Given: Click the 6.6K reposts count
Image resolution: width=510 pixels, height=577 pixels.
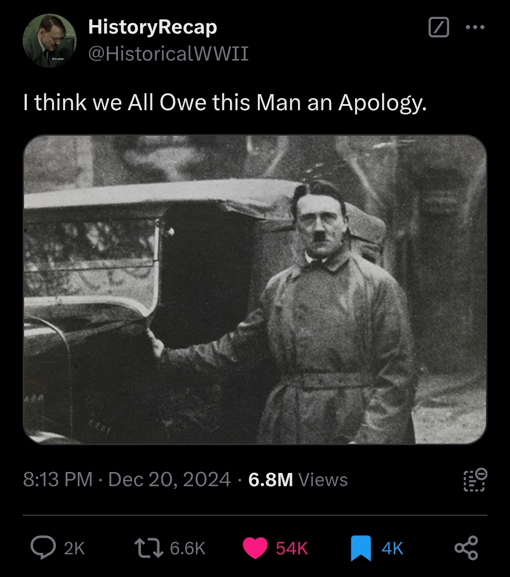Looking at the screenshot, I should [187, 549].
